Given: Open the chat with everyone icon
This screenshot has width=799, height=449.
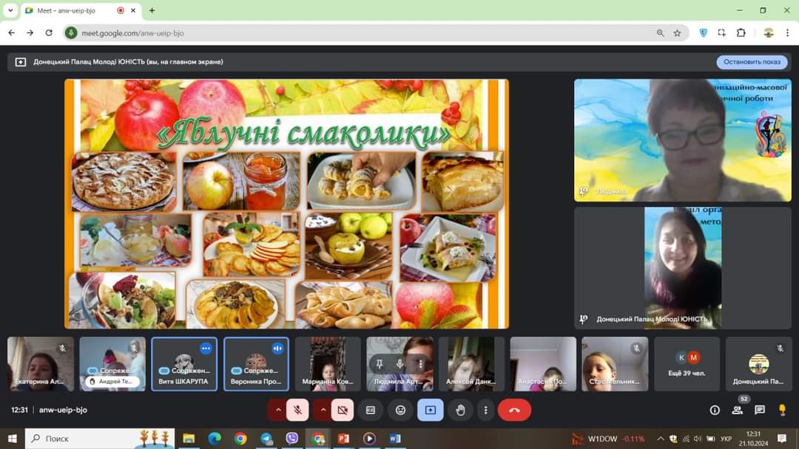Looking at the screenshot, I should (x=760, y=410).
